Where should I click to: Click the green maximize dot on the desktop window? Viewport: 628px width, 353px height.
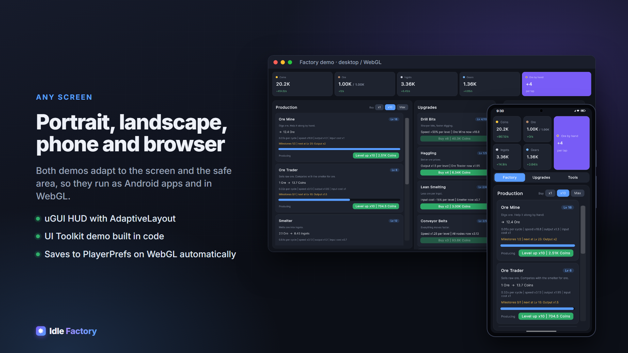click(x=290, y=62)
